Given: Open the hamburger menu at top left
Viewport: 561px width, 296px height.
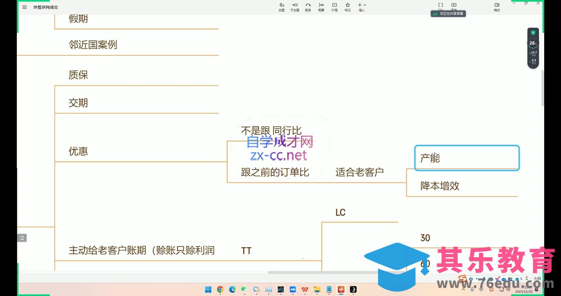Looking at the screenshot, I should point(24,7).
